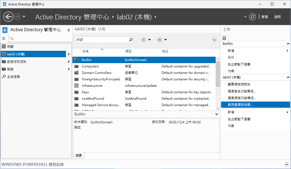Click Domain Controllers OU icon
This screenshot has height=169, width=291.
click(76, 73)
